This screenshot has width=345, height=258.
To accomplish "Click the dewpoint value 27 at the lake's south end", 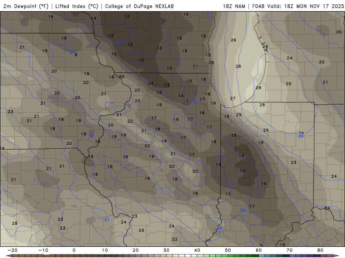I will point(232,98).
